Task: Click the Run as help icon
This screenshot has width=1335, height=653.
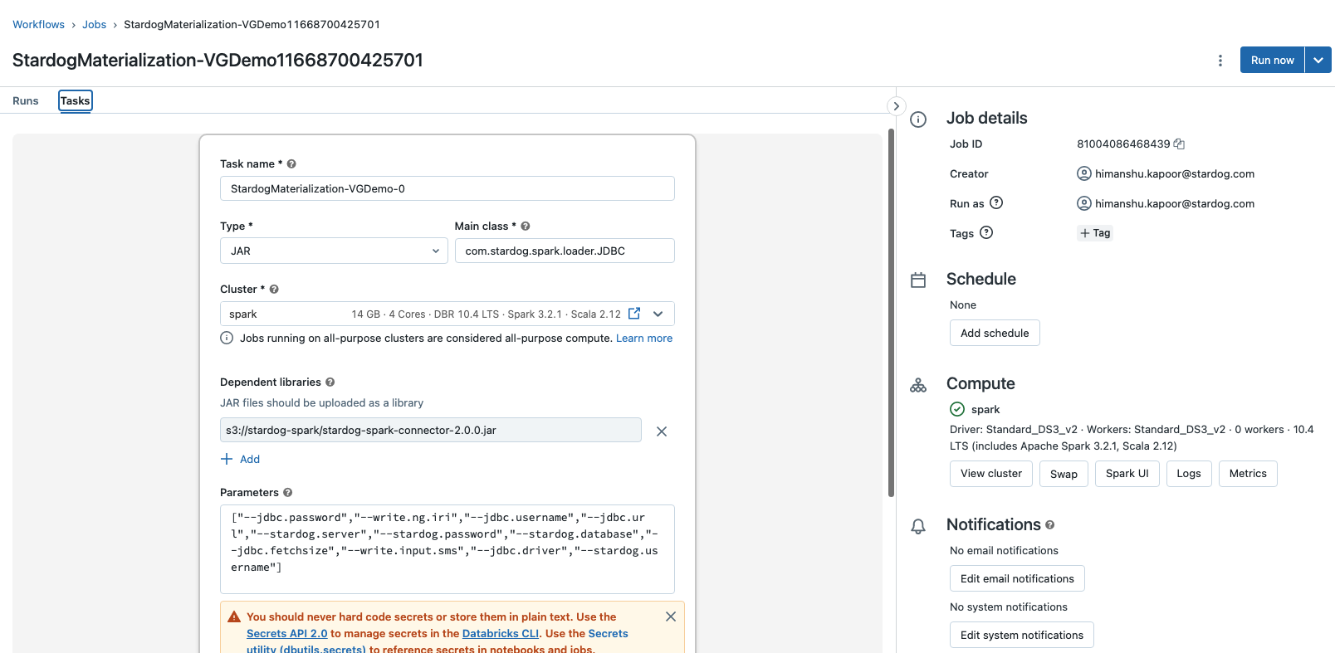Action: click(x=996, y=202)
